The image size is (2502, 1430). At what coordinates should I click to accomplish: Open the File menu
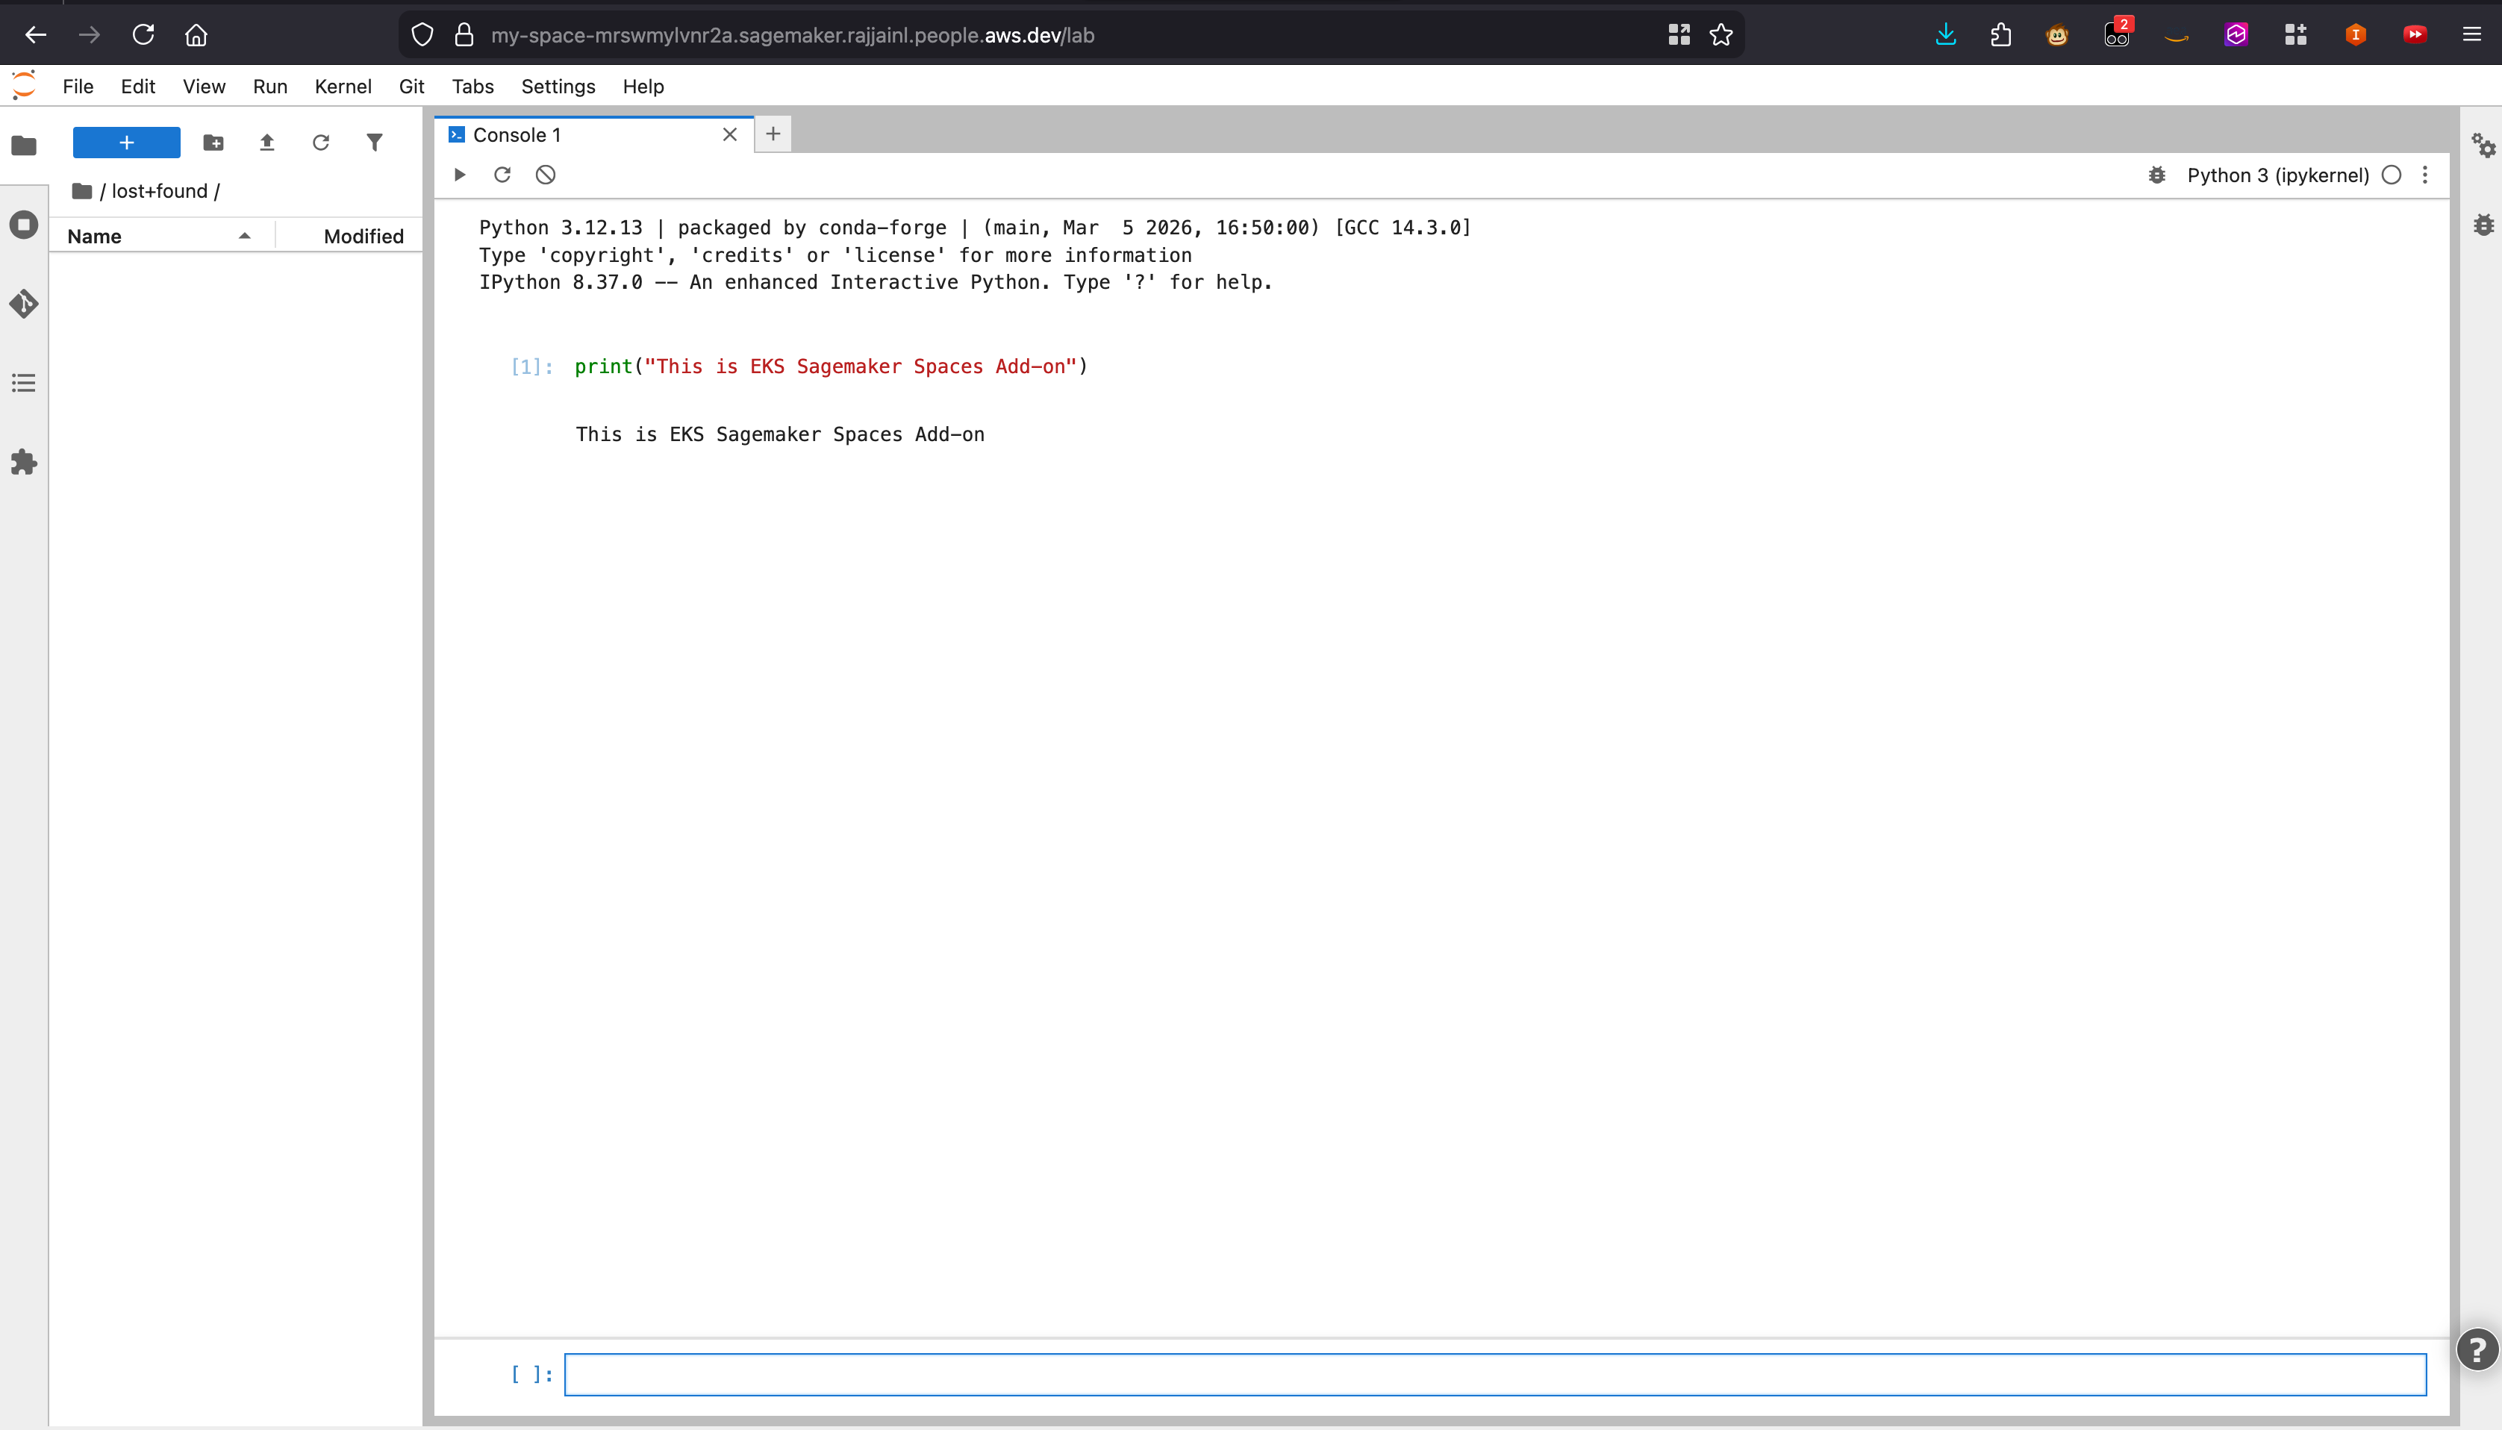tap(78, 87)
